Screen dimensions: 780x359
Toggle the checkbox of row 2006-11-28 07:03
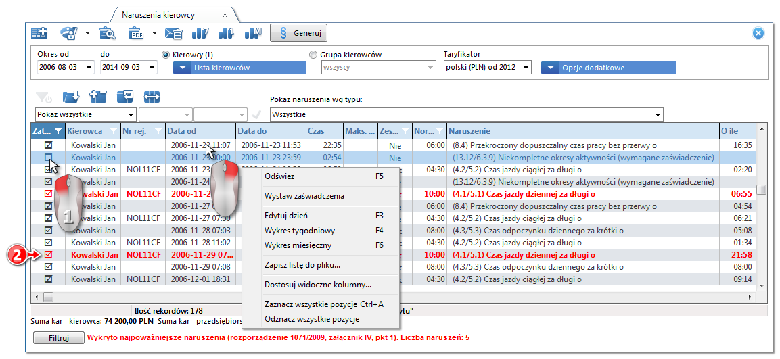[x=48, y=231]
